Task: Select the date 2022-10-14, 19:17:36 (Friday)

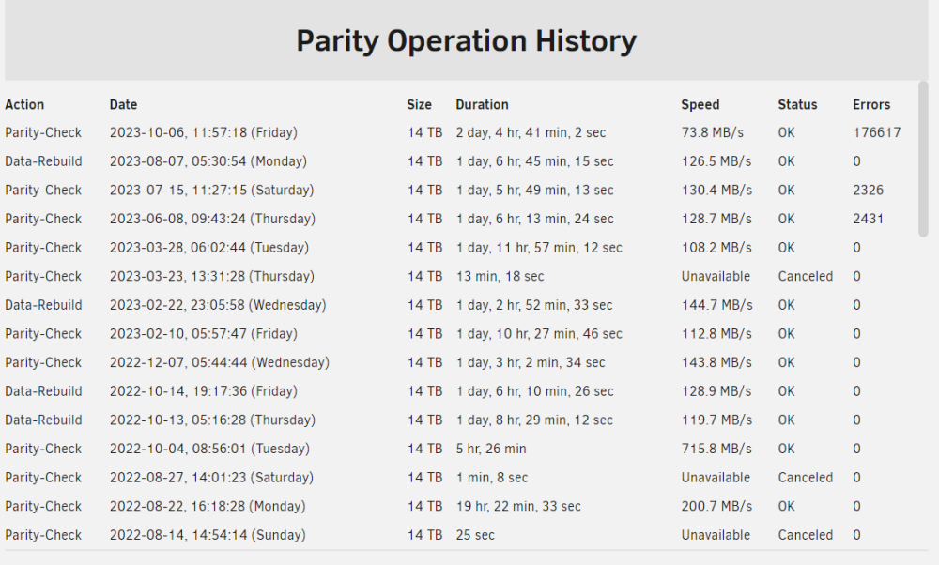Action: tap(204, 390)
